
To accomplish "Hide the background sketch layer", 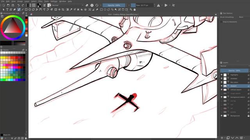I will tap(221, 97).
